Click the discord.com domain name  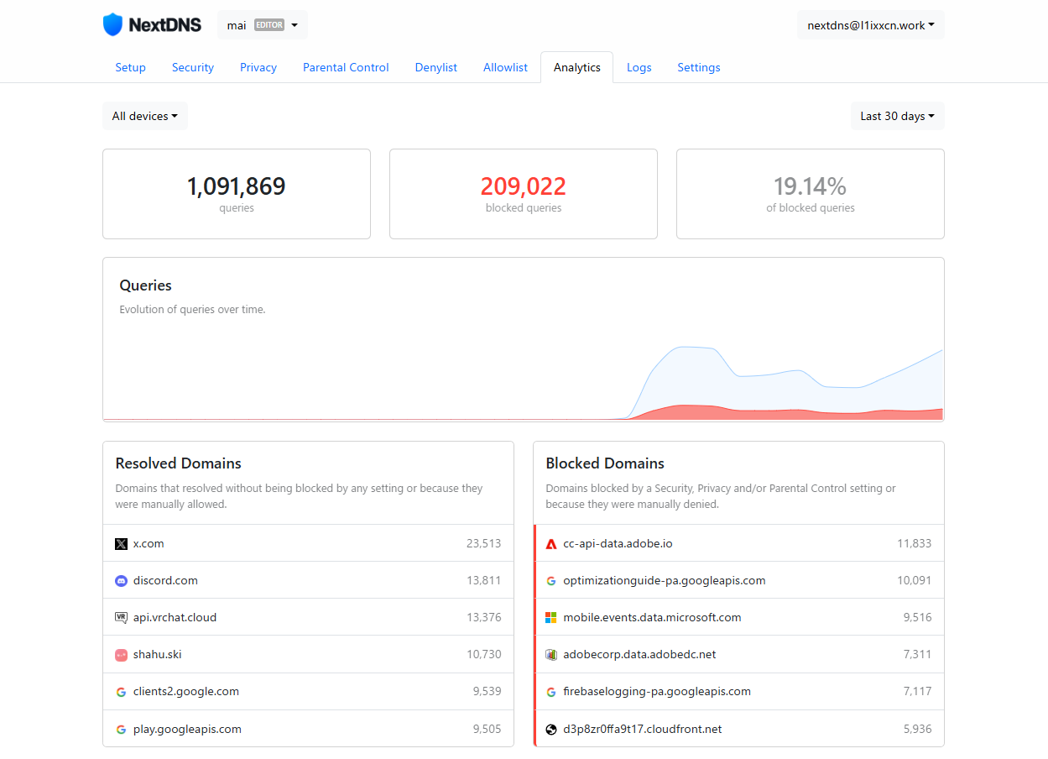click(x=165, y=581)
